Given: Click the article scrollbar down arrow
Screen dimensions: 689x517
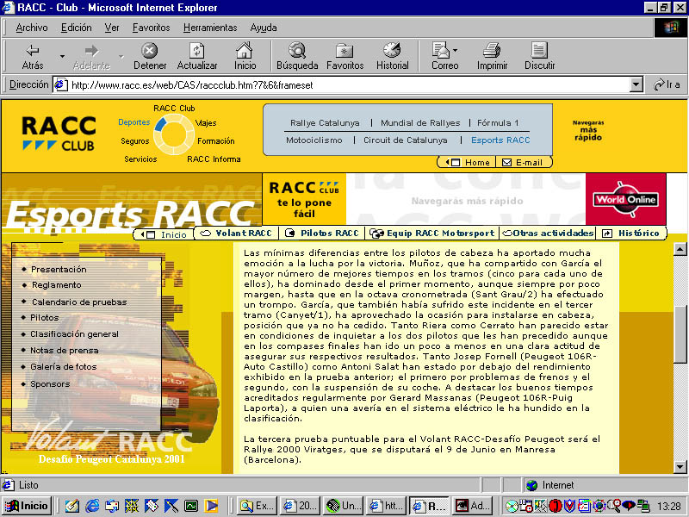Looking at the screenshot, I should pyautogui.click(x=680, y=466).
